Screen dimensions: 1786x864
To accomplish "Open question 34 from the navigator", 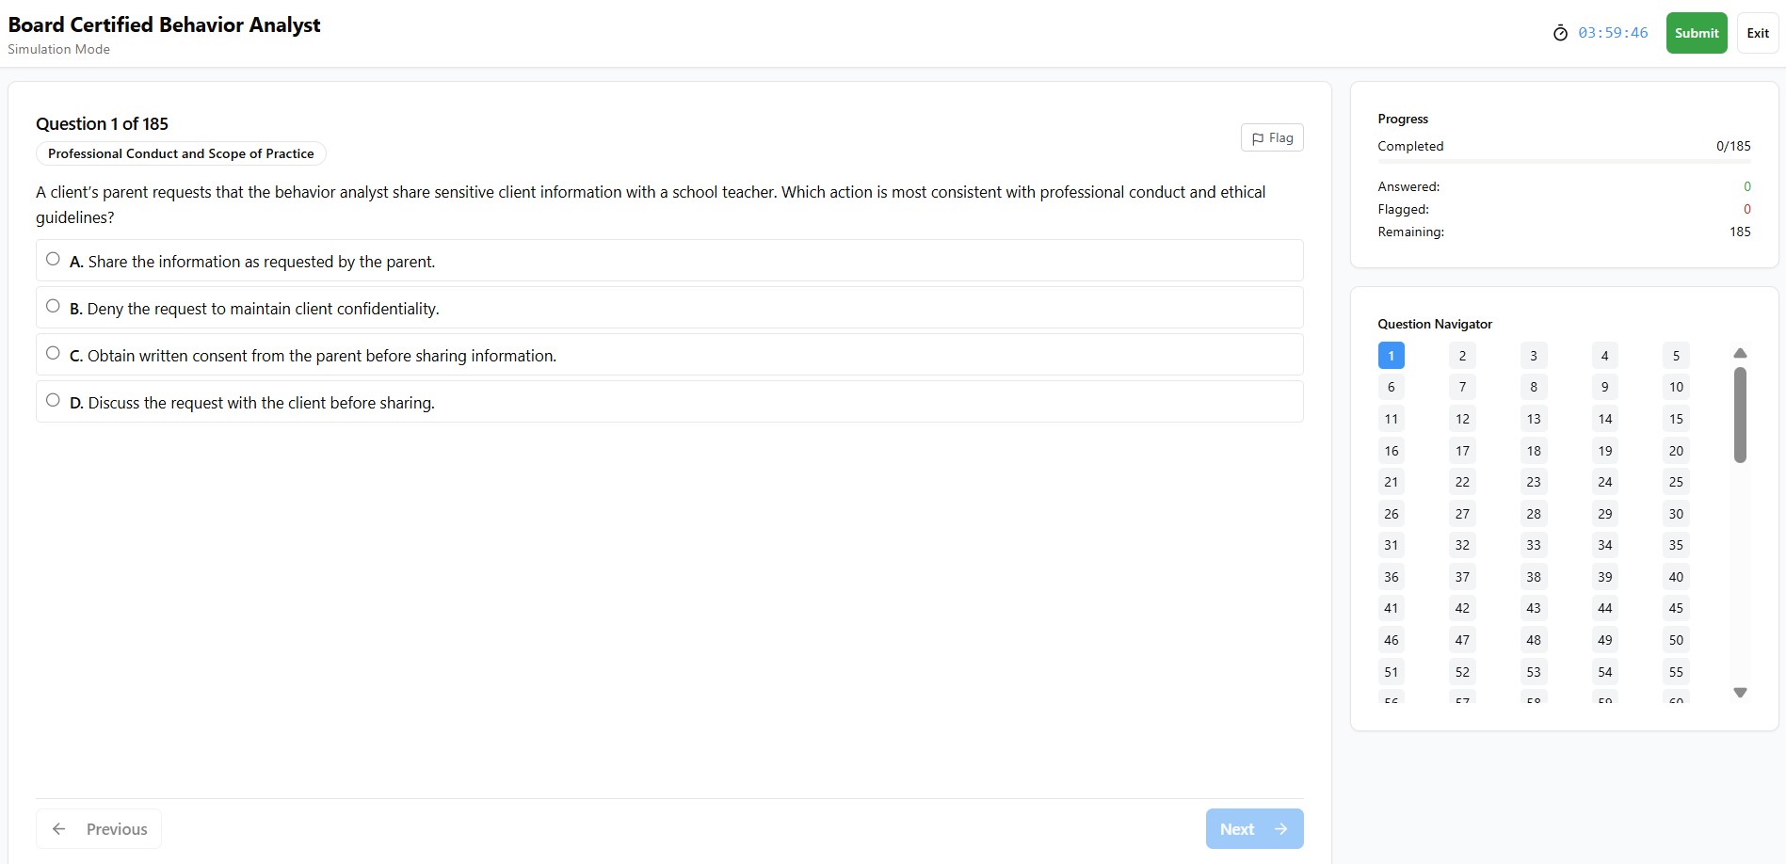I will 1604,545.
